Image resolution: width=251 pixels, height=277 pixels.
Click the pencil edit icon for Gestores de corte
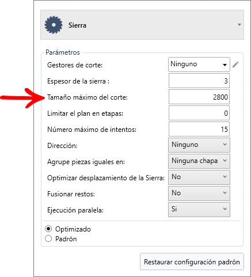pyautogui.click(x=235, y=64)
